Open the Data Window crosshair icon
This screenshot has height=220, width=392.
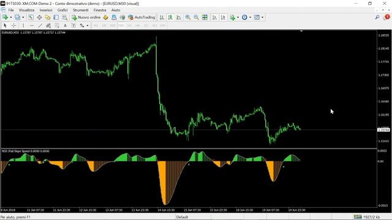(x=39, y=17)
